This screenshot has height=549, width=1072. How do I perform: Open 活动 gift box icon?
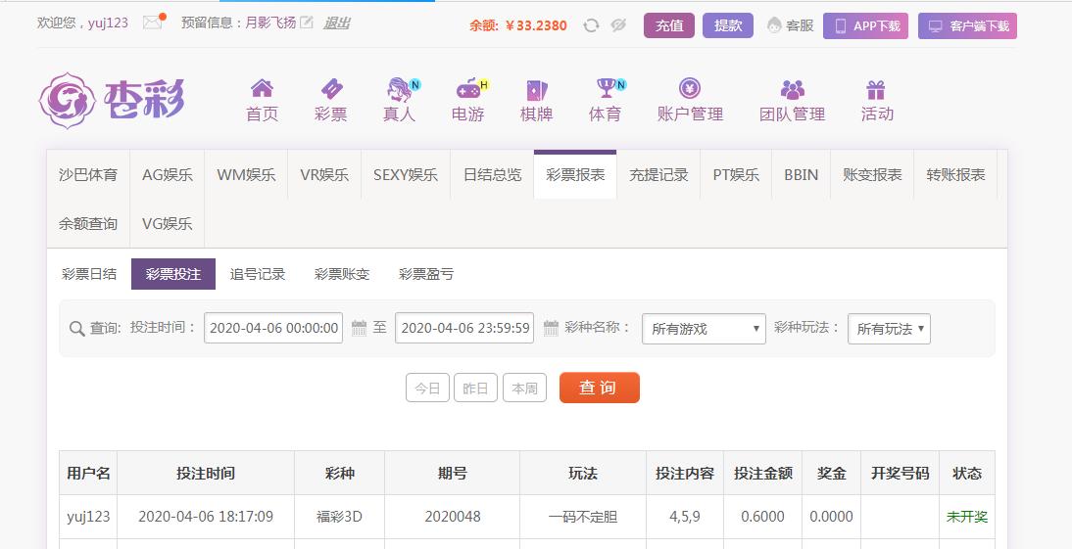(x=876, y=89)
